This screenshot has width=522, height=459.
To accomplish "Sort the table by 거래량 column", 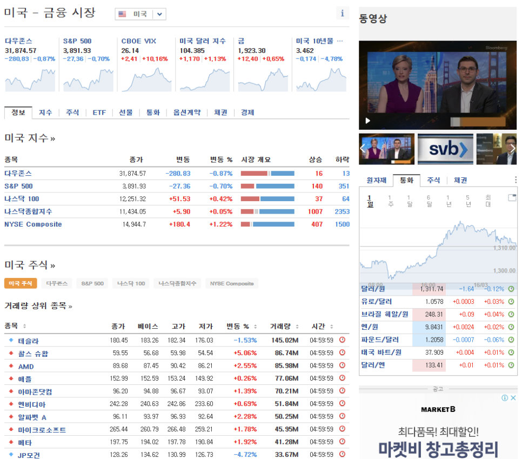I will click(297, 327).
